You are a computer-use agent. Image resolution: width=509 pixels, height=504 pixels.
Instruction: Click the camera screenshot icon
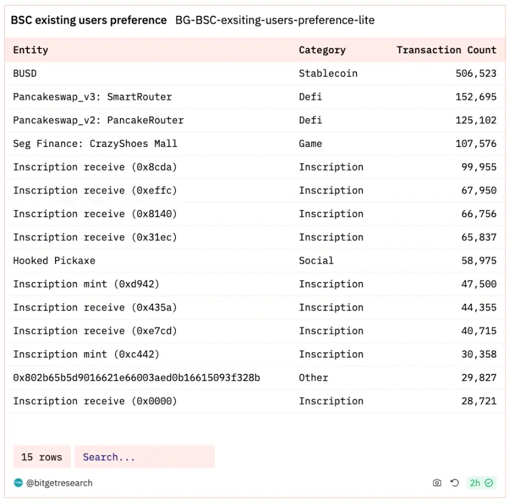(437, 483)
